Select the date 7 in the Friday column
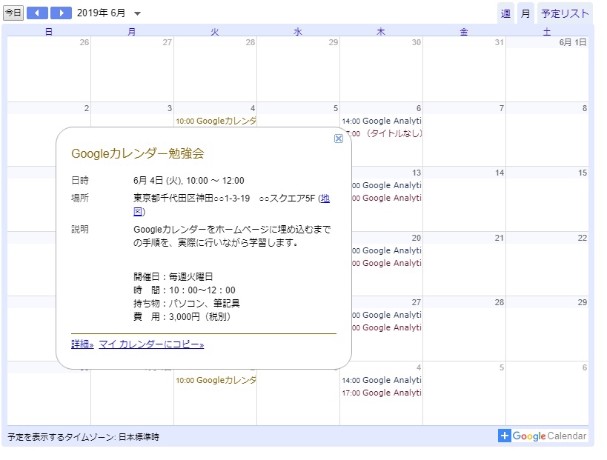The width and height of the screenshot is (607, 460). click(x=501, y=108)
